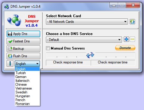Choose Turkish from the language list
The width and height of the screenshot is (144, 110).
[27, 73]
